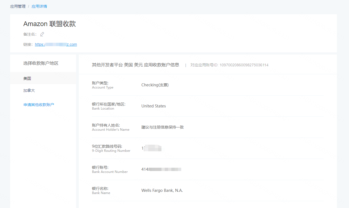Click the 建议与注册信息保持一致 holder name text
Screen dimensions: 349x208
[x=163, y=127]
